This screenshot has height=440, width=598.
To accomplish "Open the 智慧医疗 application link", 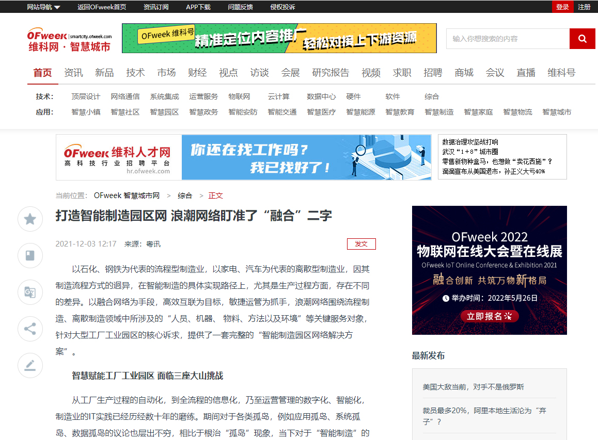I will (321, 112).
